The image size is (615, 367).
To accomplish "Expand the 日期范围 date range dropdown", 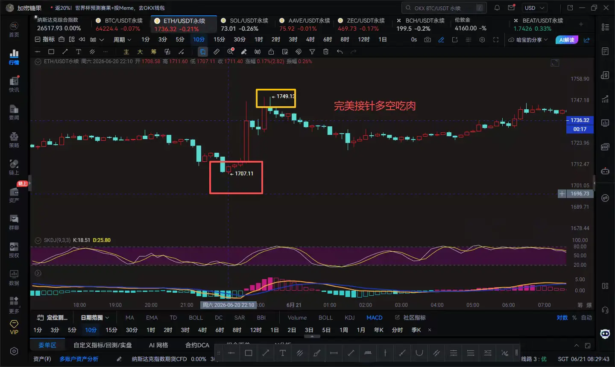I will [95, 317].
